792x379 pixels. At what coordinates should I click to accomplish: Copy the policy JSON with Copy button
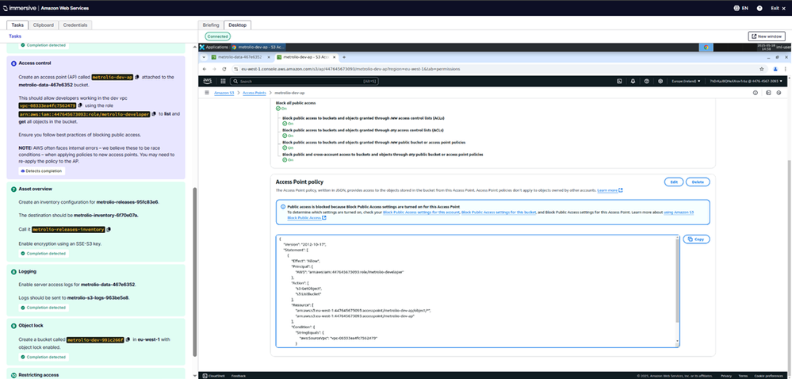(697, 239)
